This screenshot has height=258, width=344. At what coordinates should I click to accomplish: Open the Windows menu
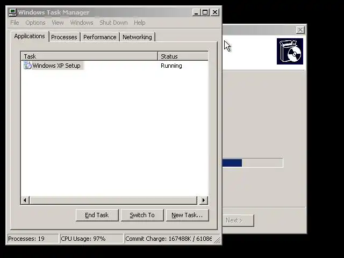point(82,23)
